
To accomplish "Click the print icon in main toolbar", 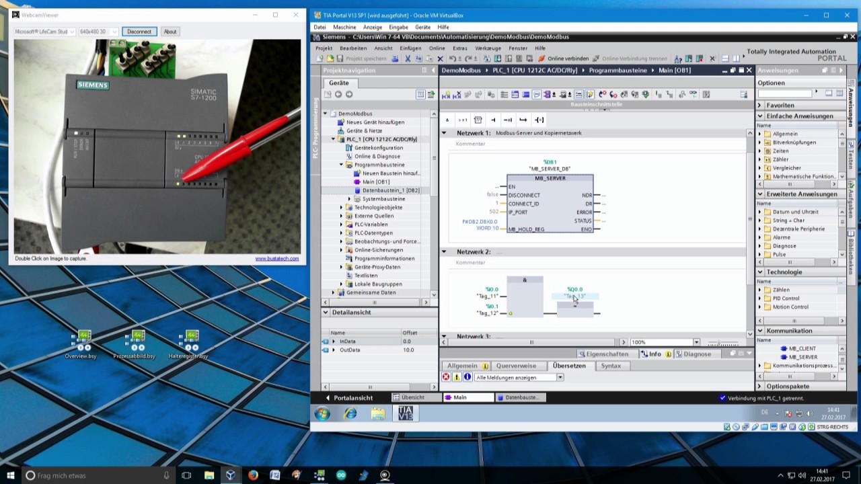I will (395, 58).
